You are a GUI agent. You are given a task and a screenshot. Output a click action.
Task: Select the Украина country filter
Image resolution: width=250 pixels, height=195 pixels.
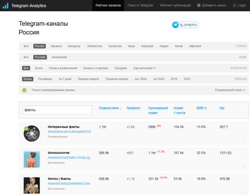click(x=56, y=46)
